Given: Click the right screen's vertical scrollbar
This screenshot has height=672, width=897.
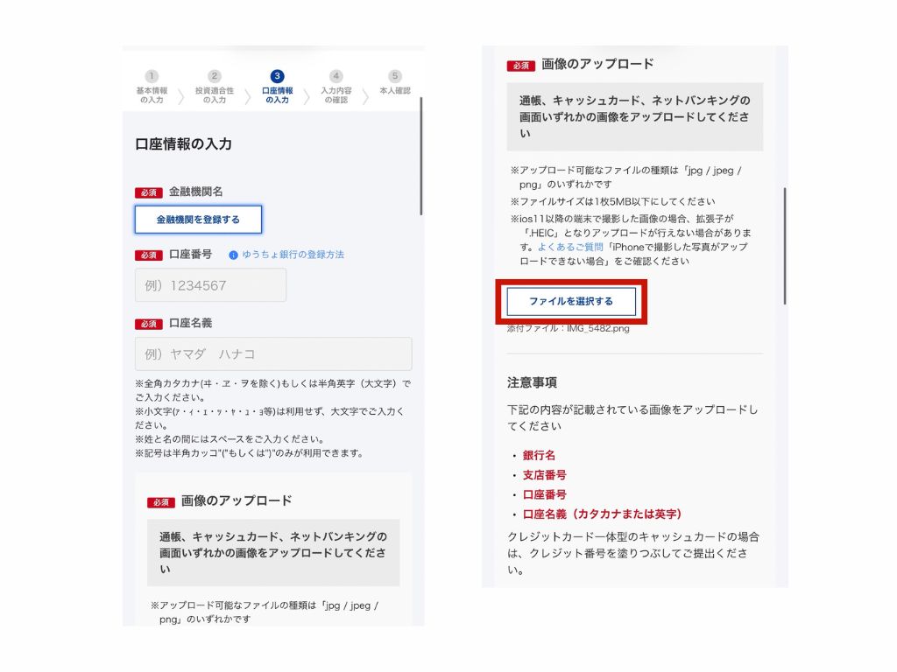Looking at the screenshot, I should click(785, 245).
